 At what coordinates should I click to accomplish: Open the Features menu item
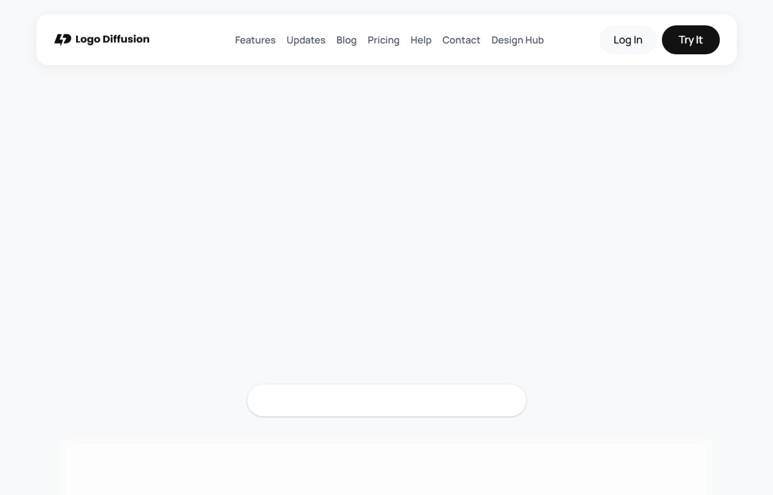[255, 40]
